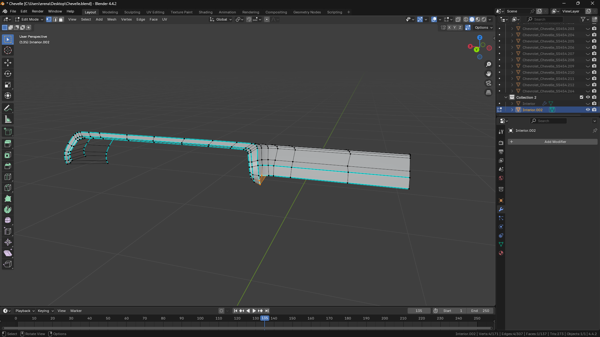600x337 pixels.
Task: Select the Extrude Region tool
Action: tap(8, 144)
